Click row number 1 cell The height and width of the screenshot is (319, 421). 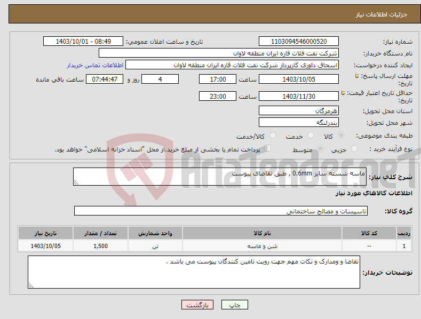click(404, 246)
